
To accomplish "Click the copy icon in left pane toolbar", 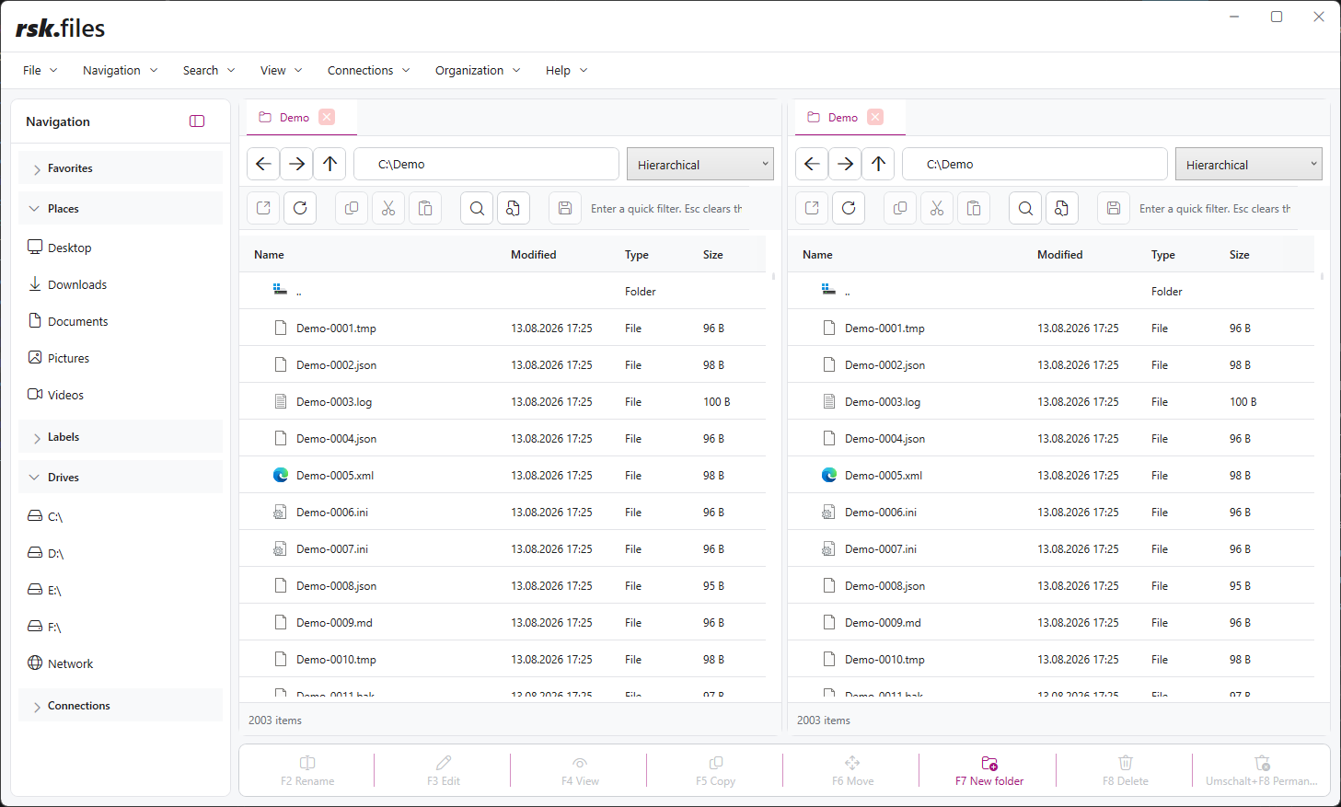I will (352, 208).
